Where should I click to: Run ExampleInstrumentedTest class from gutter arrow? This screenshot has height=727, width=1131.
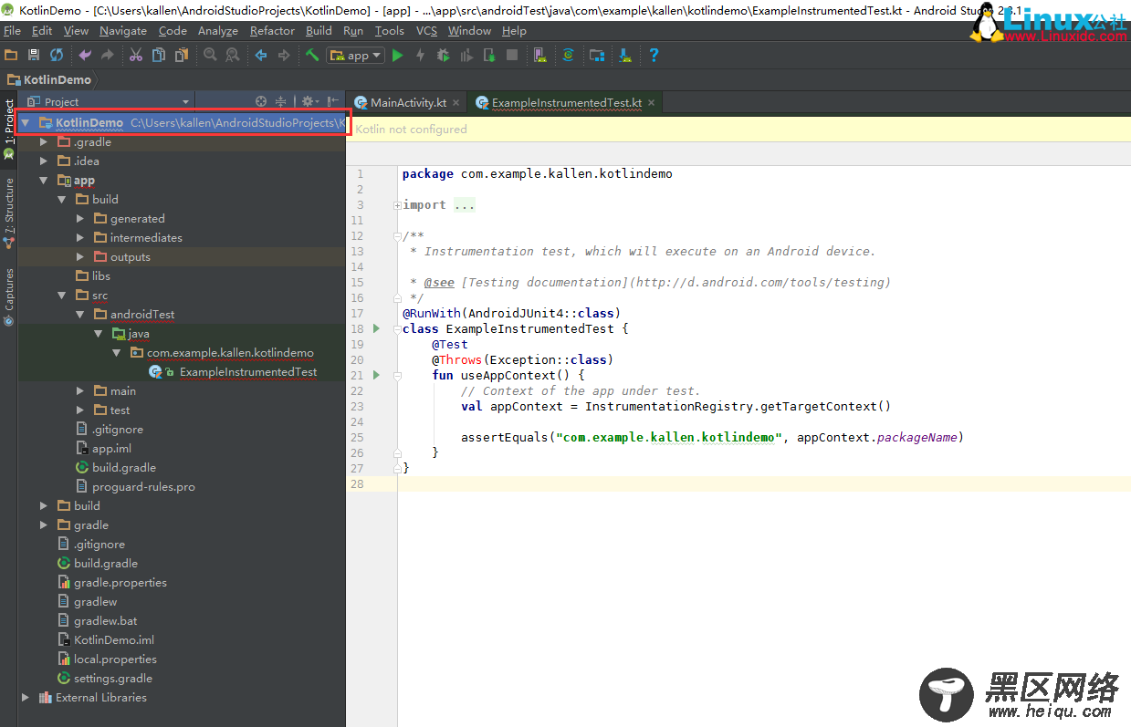pos(376,328)
